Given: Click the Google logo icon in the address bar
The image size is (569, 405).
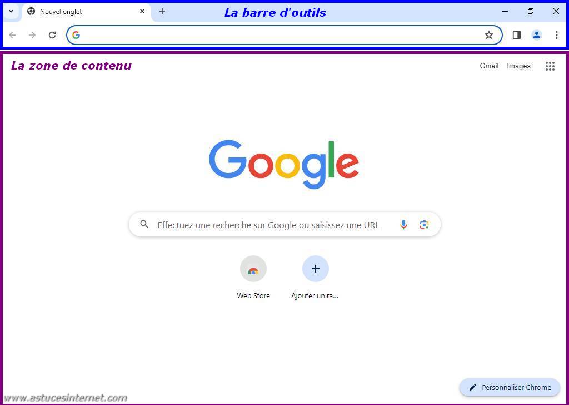Looking at the screenshot, I should click(76, 34).
